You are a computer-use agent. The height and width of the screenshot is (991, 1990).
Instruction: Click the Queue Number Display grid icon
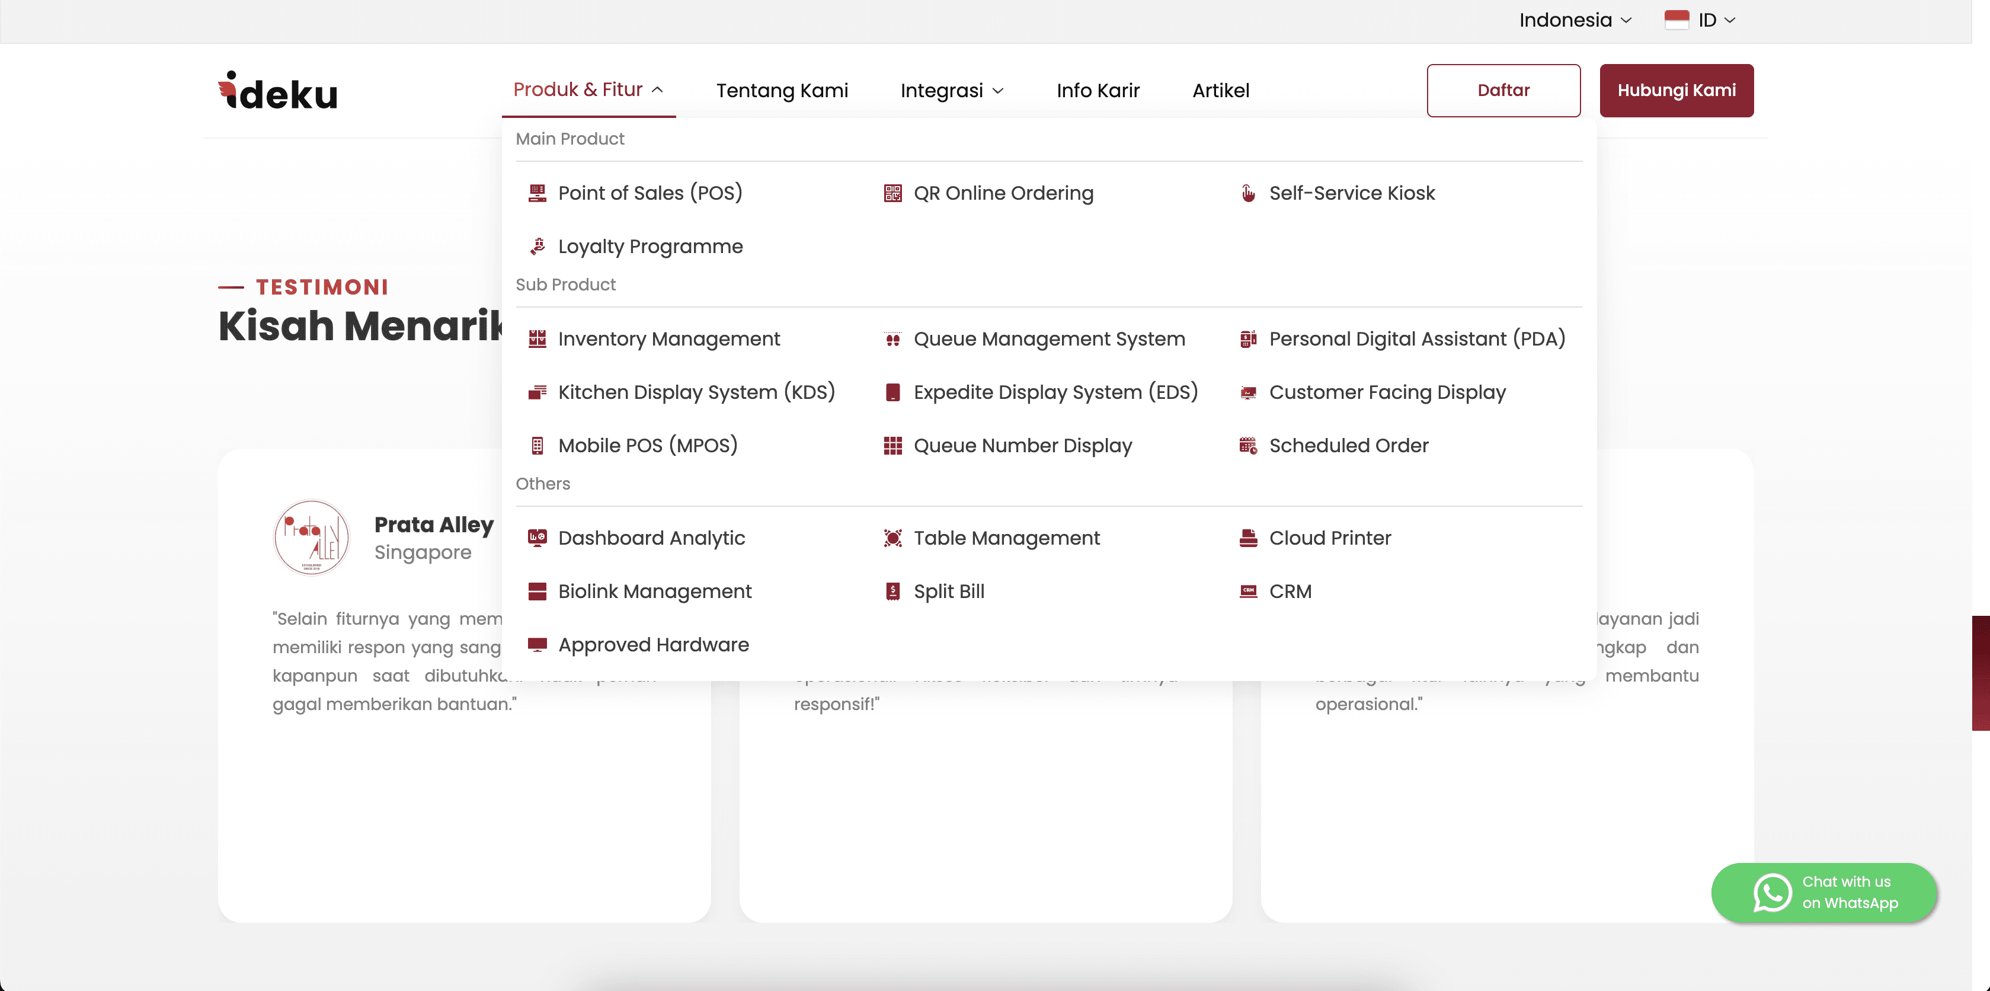pyautogui.click(x=892, y=446)
